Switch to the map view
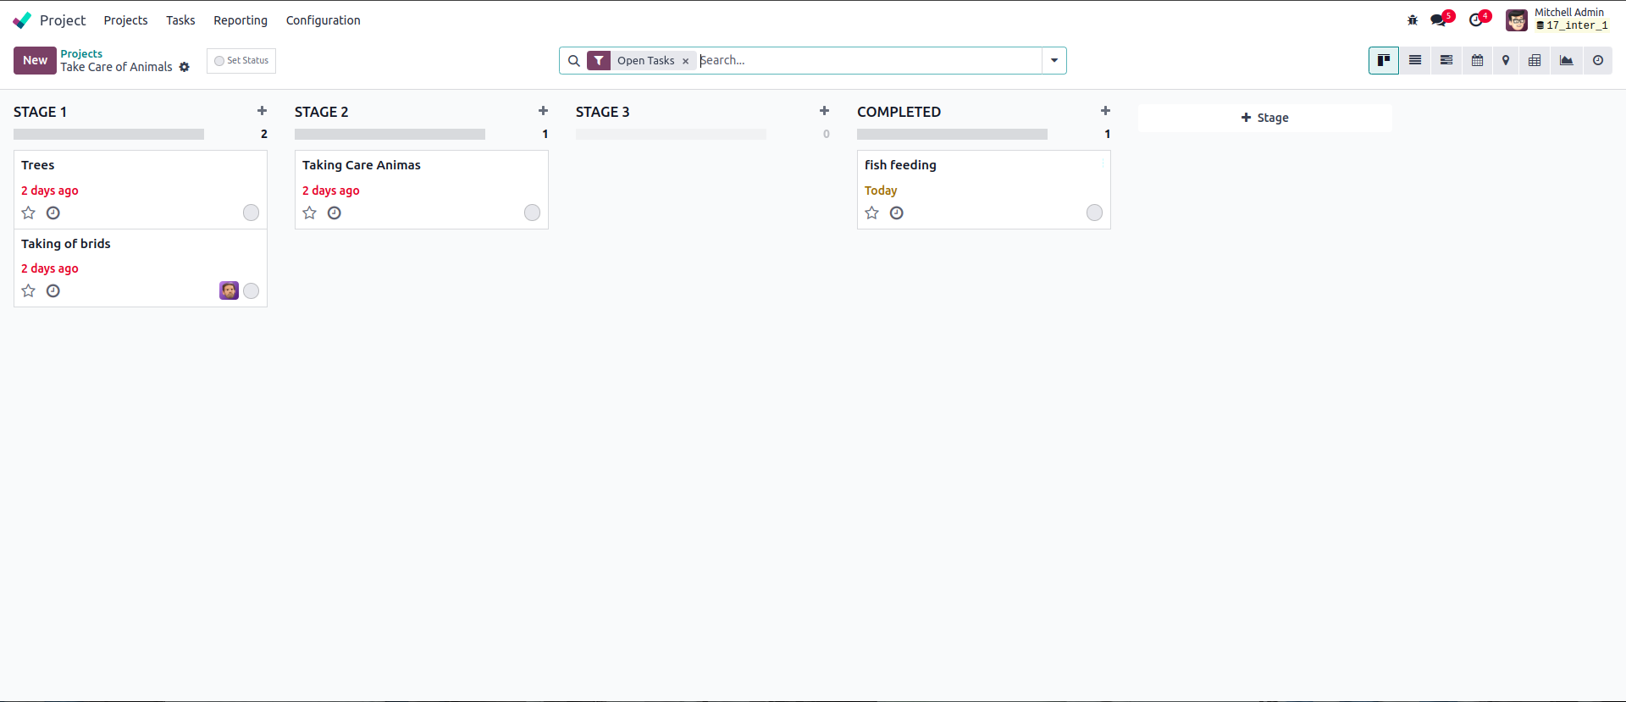Viewport: 1626px width, 702px height. (x=1506, y=60)
